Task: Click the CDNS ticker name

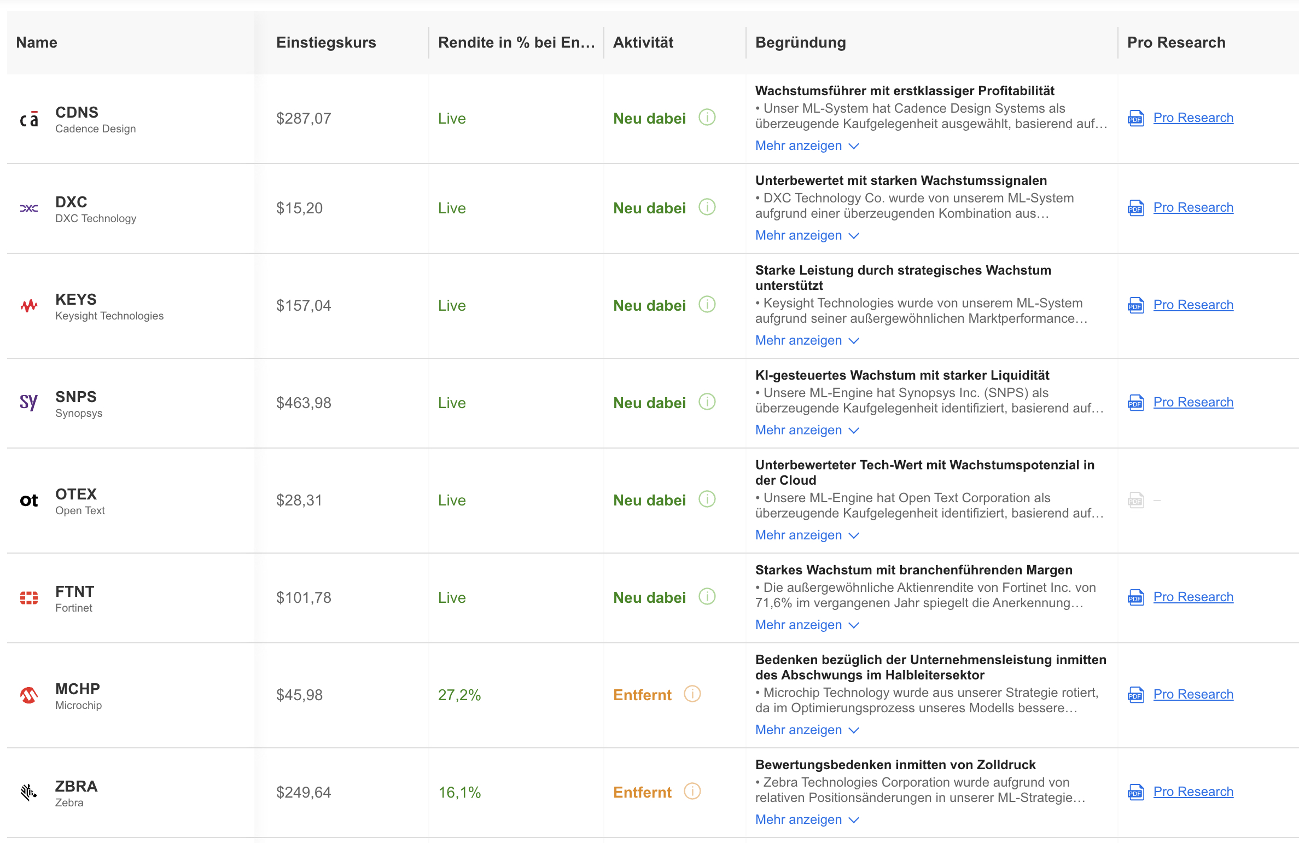Action: click(77, 112)
